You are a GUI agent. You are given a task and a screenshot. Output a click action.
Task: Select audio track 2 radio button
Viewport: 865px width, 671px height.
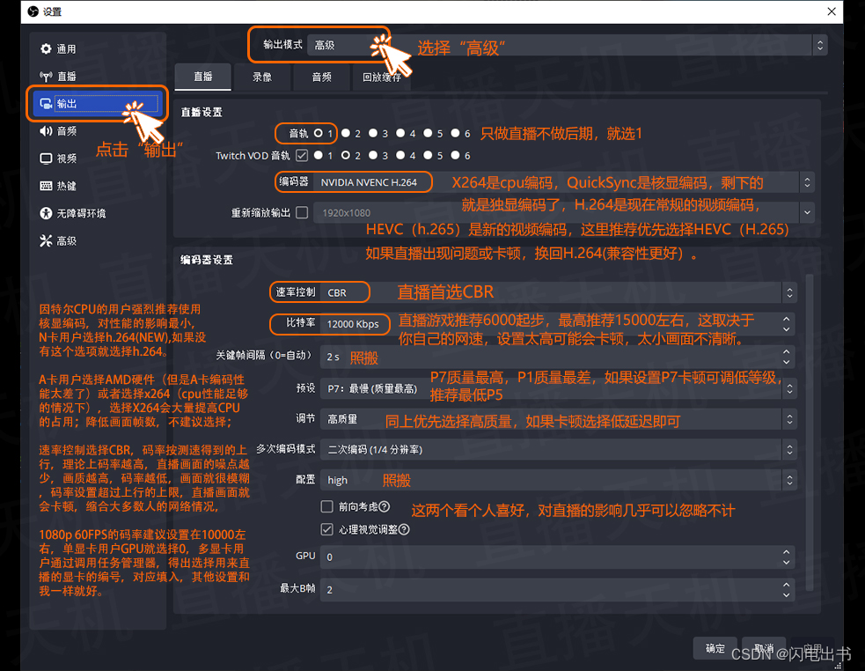coord(346,133)
